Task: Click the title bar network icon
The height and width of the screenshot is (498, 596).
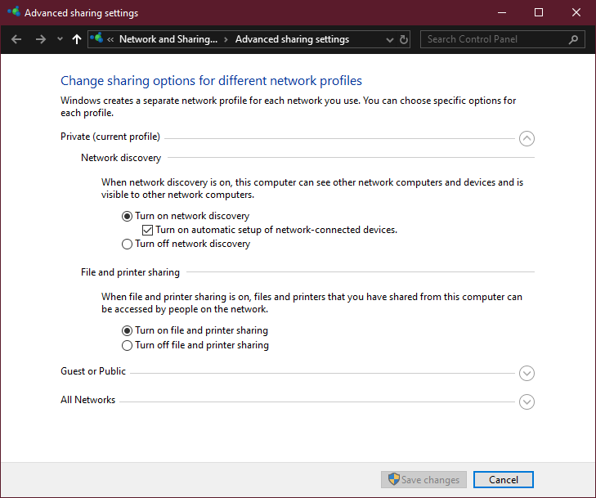Action: click(14, 13)
